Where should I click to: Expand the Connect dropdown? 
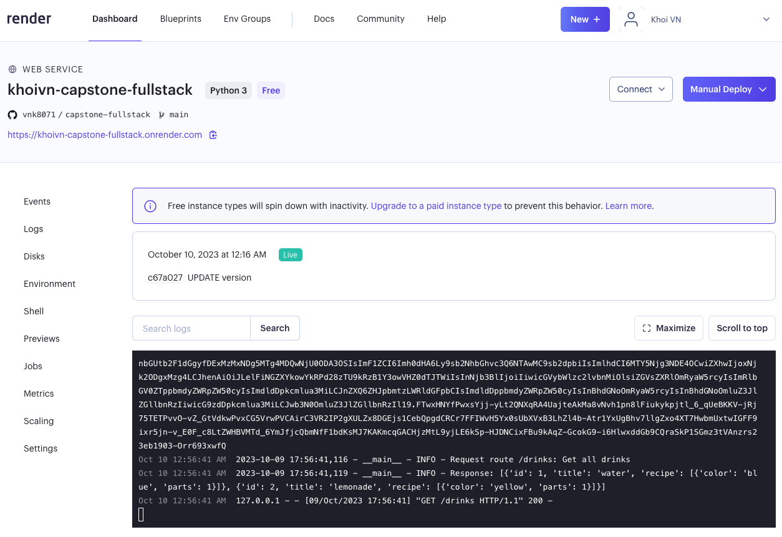[641, 89]
